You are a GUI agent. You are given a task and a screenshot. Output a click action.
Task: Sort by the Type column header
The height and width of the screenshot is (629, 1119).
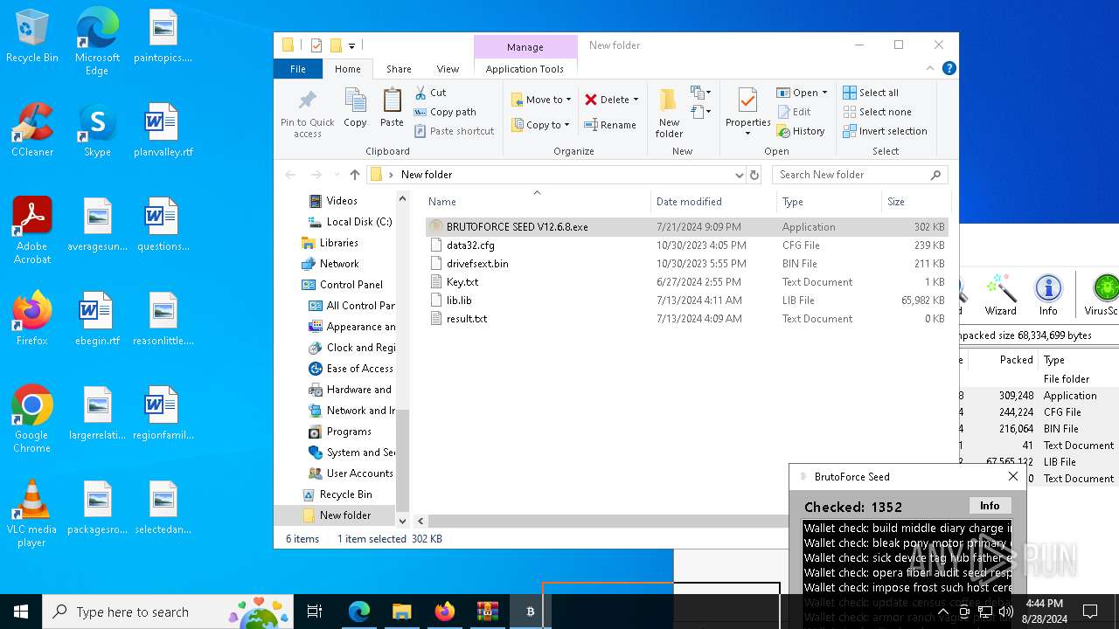click(x=829, y=202)
